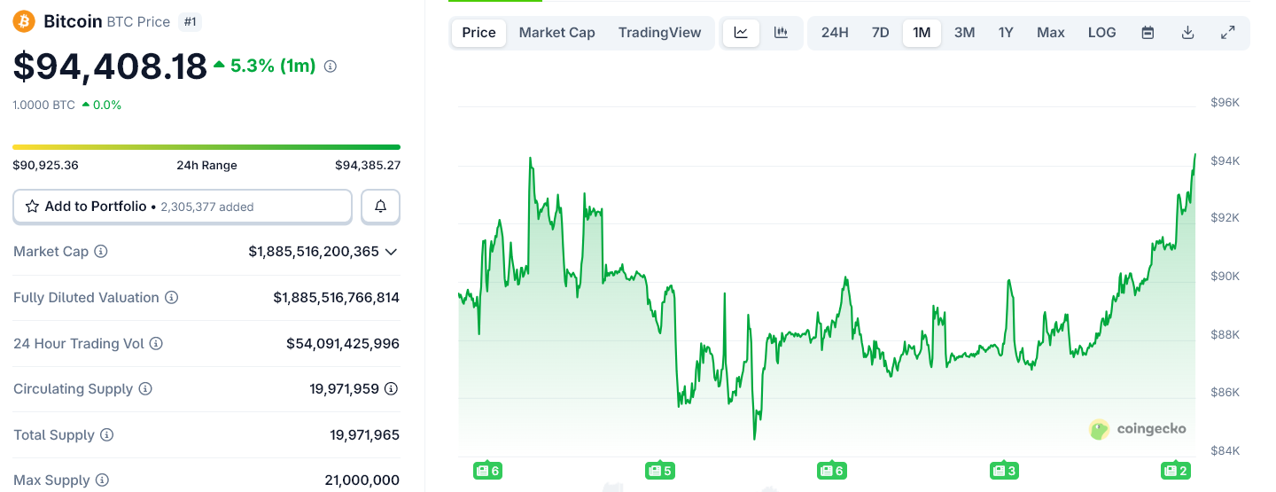Viewport: 1276px width, 492px height.
Task: Click the news marker labeled 5
Action: click(660, 471)
